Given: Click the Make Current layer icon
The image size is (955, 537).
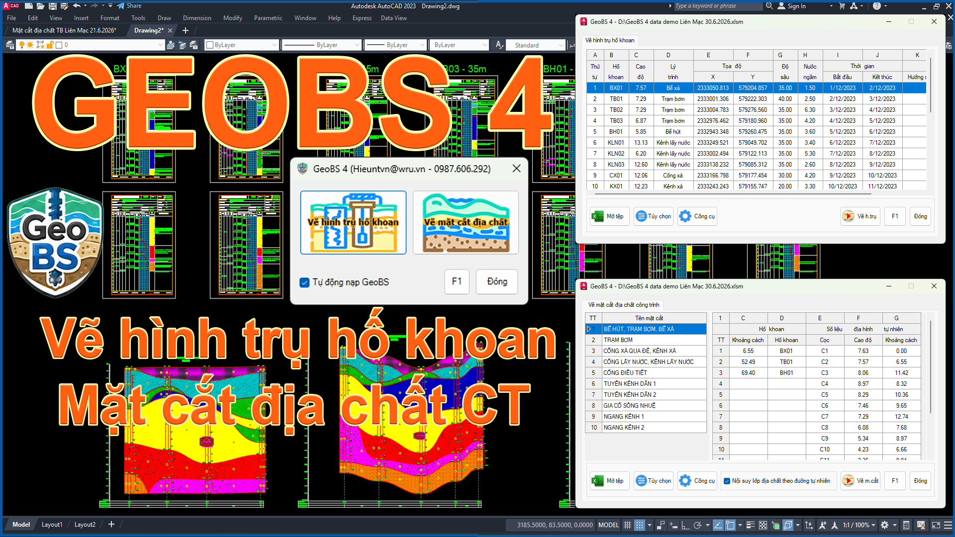Looking at the screenshot, I should 171,45.
